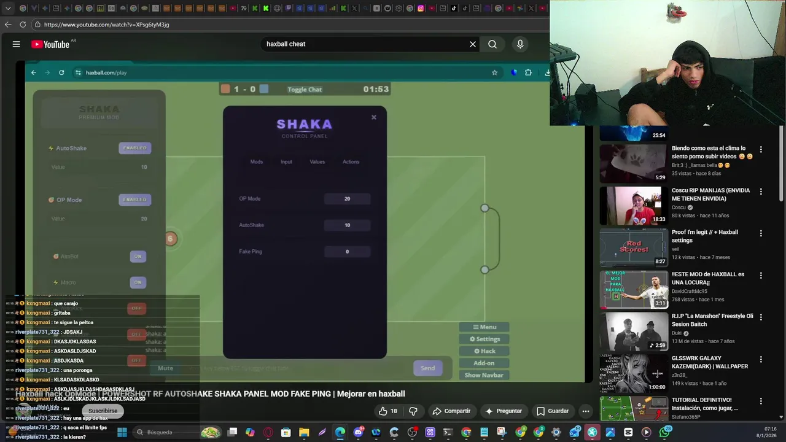The height and width of the screenshot is (442, 786).
Task: Click the OP Mode value field showing 20
Action: point(347,199)
